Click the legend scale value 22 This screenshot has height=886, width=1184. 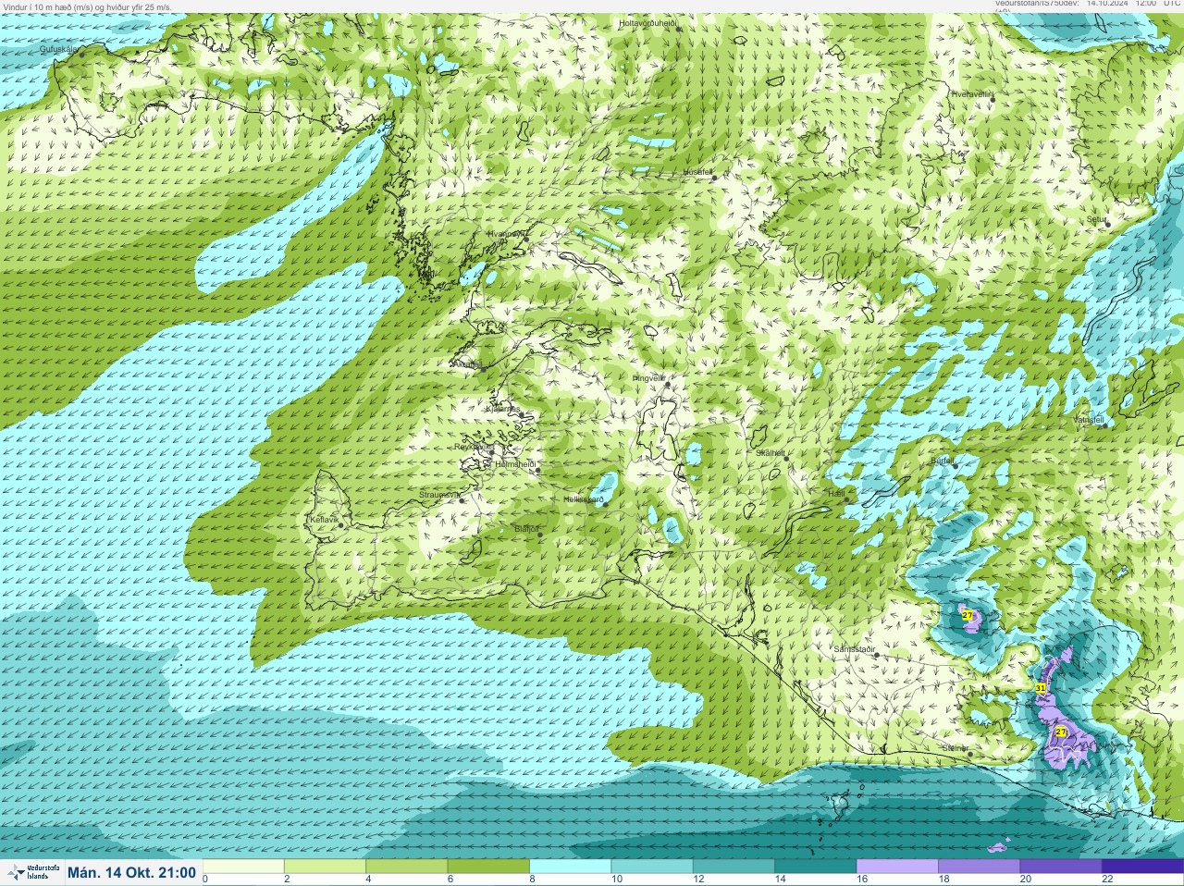click(x=1106, y=880)
